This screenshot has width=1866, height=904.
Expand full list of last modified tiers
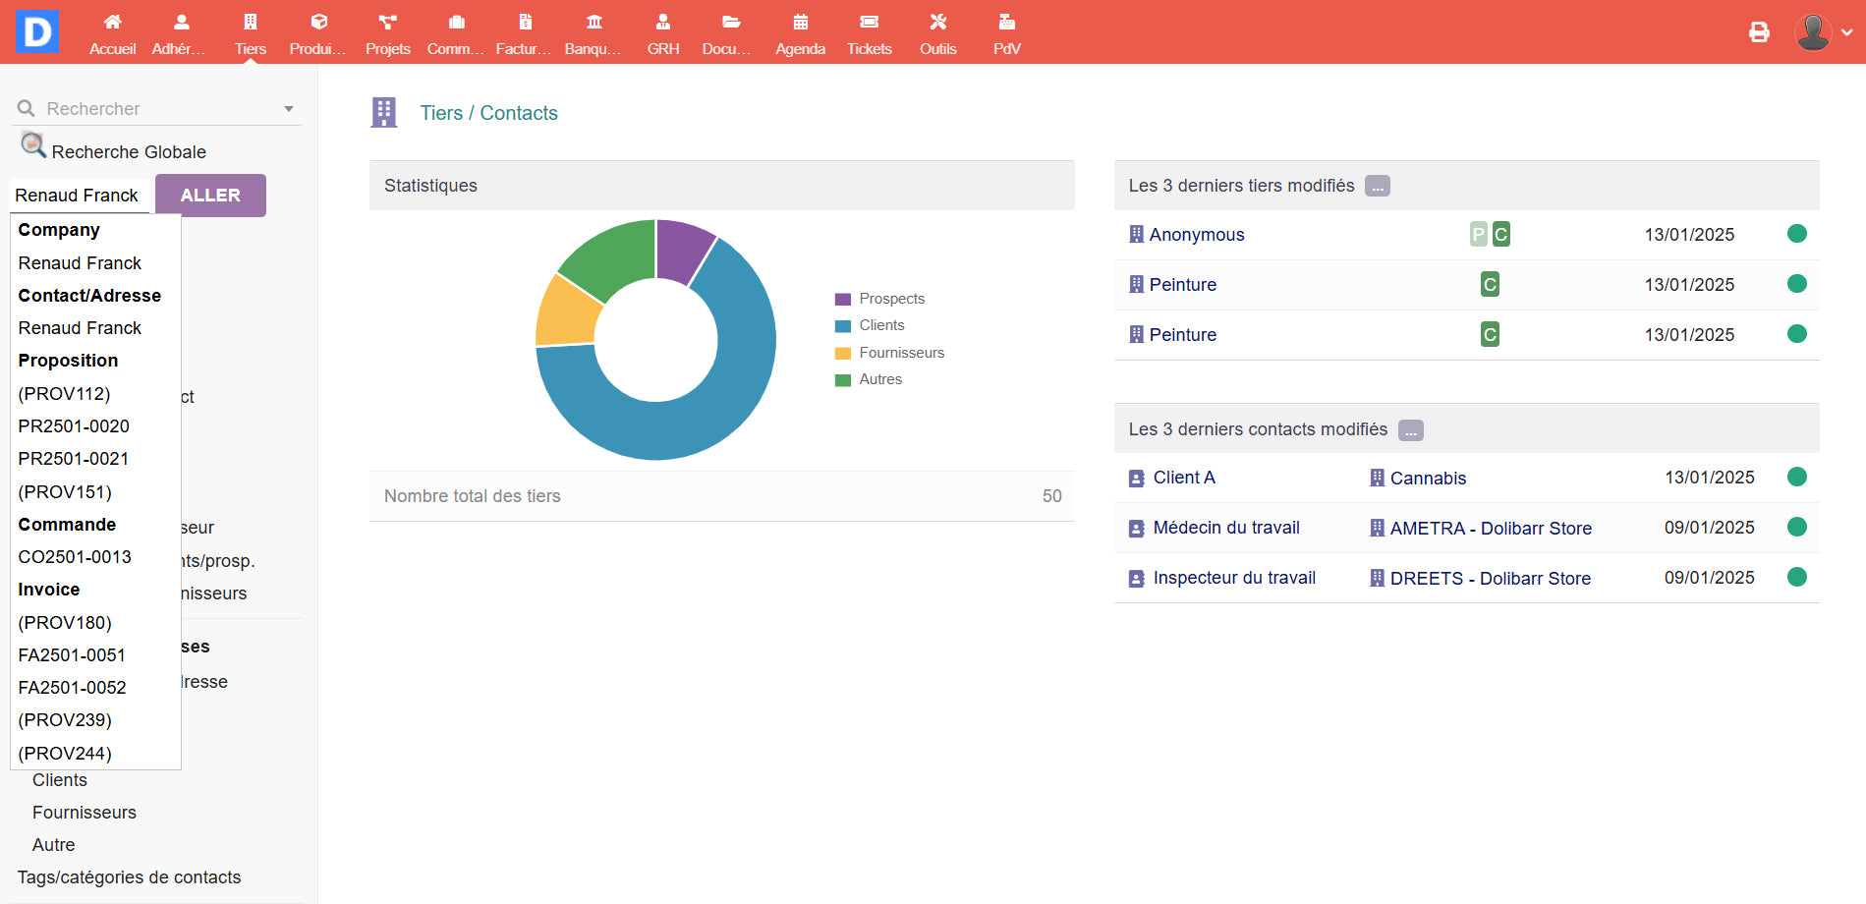tap(1378, 187)
